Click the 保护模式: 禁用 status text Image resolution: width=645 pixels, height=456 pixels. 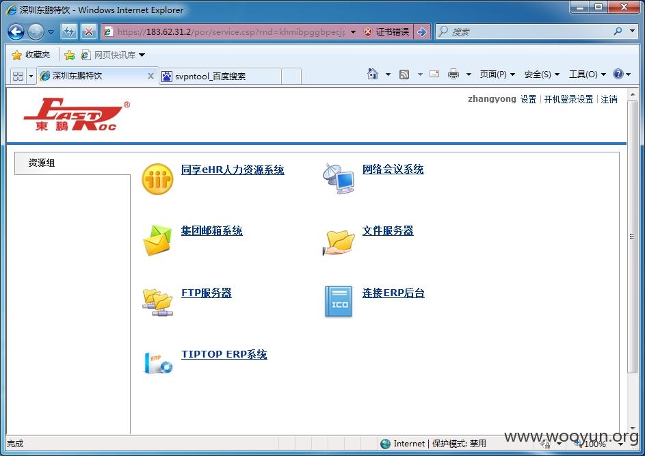click(459, 444)
